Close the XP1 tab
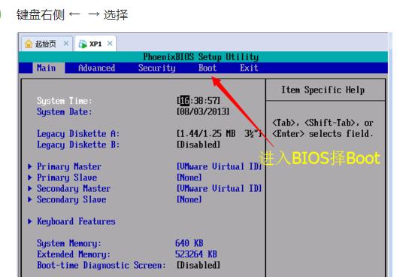 click(x=110, y=43)
